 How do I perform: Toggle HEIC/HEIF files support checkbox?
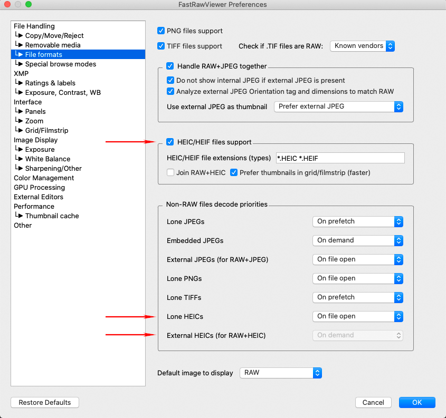tap(170, 142)
